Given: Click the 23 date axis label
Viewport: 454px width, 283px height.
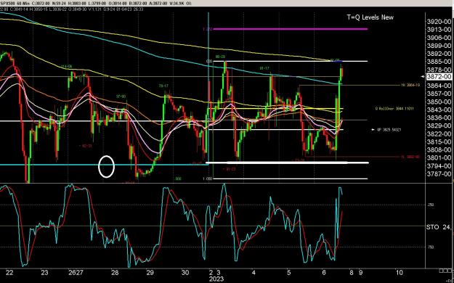Looking at the screenshot, I should pyautogui.click(x=44, y=272).
